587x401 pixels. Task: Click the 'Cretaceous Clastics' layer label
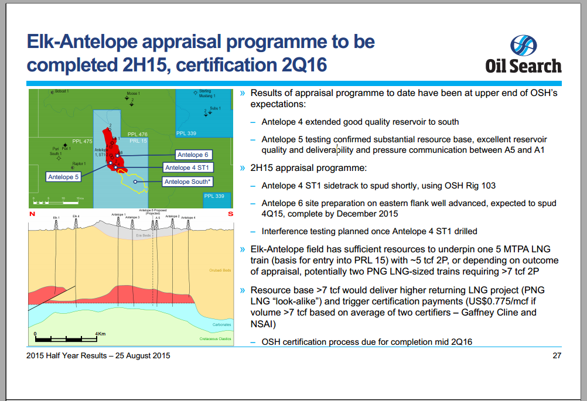(215, 339)
